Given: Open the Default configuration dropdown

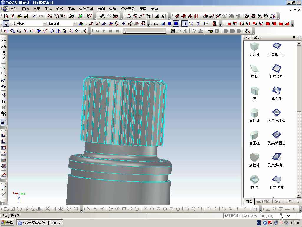Looking at the screenshot, I should (75, 24).
